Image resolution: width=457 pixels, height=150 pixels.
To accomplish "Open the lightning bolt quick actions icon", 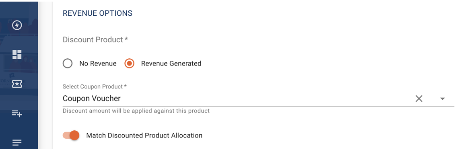I will [17, 25].
